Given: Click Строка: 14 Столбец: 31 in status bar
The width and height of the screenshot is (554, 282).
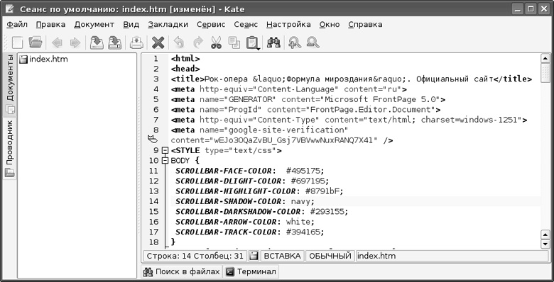Looking at the screenshot, I should pos(195,256).
